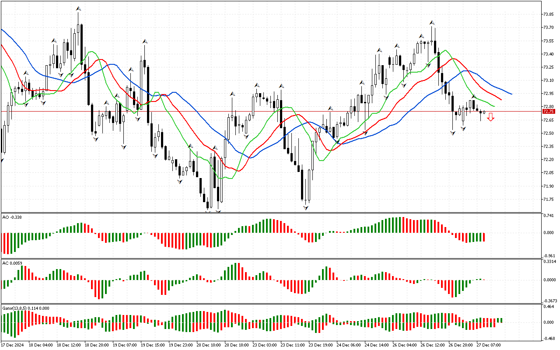Image resolution: width=560 pixels, height=350 pixels.
Task: Click the 18 Dec 04:00 time label
Action: point(41,345)
